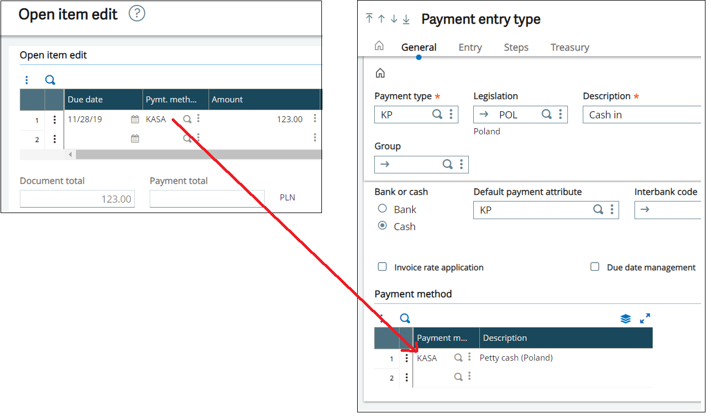711x419 pixels.
Task: Expand Payment method grid to full screen
Action: point(645,318)
